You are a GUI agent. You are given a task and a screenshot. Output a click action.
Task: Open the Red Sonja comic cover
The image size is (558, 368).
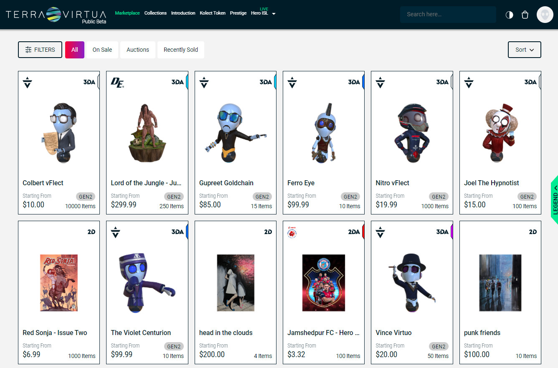(59, 282)
